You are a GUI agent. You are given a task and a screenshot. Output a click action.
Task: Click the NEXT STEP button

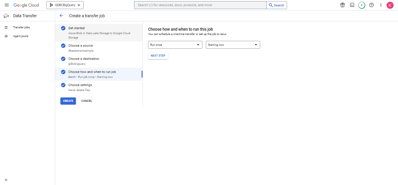[158, 56]
